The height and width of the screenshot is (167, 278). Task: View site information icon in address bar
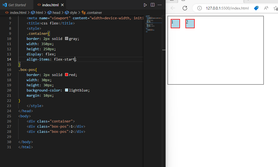[200, 8]
